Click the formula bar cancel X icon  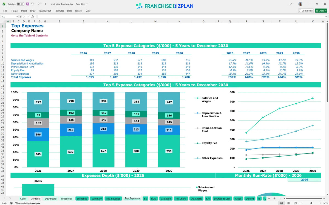click(x=25, y=17)
